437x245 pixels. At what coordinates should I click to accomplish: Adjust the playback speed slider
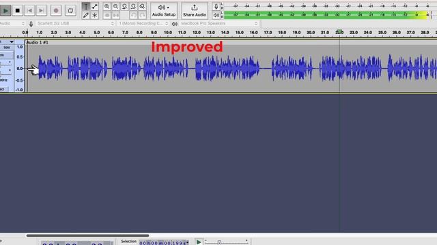coord(226,242)
